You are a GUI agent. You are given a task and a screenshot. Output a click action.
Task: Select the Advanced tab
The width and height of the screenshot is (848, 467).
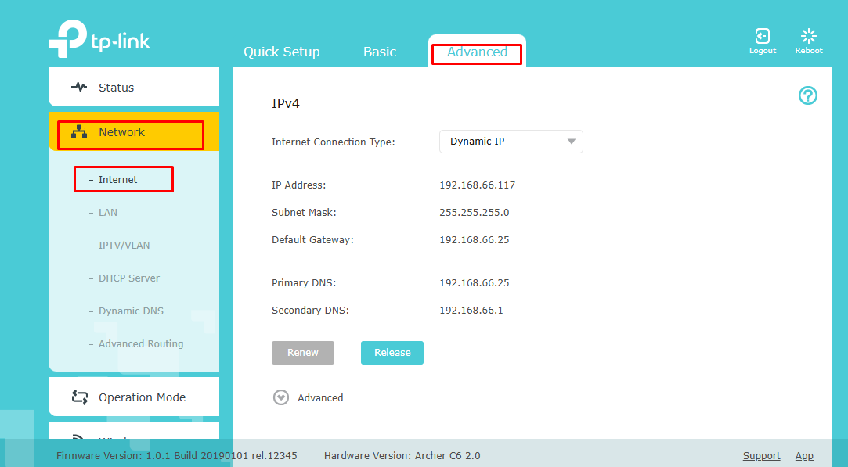tap(477, 52)
